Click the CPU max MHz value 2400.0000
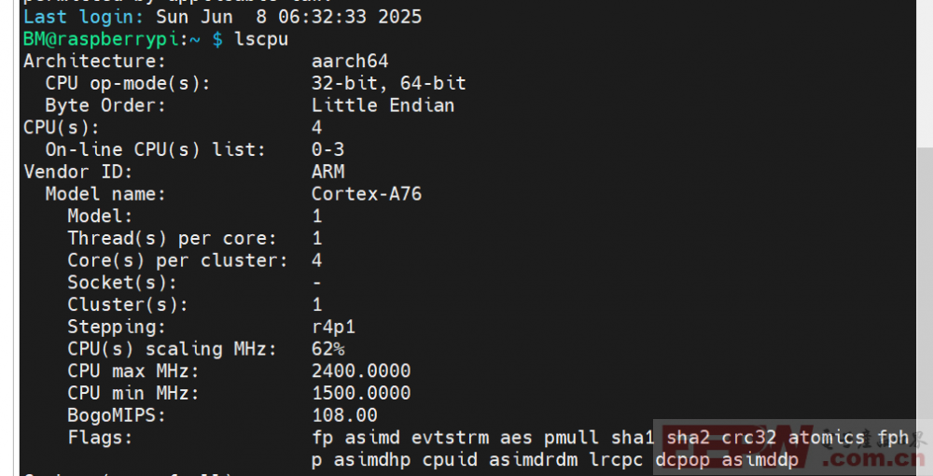Image resolution: width=933 pixels, height=476 pixels. pyautogui.click(x=361, y=371)
